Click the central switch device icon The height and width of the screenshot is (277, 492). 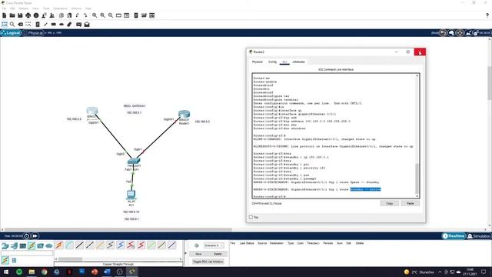[134, 161]
